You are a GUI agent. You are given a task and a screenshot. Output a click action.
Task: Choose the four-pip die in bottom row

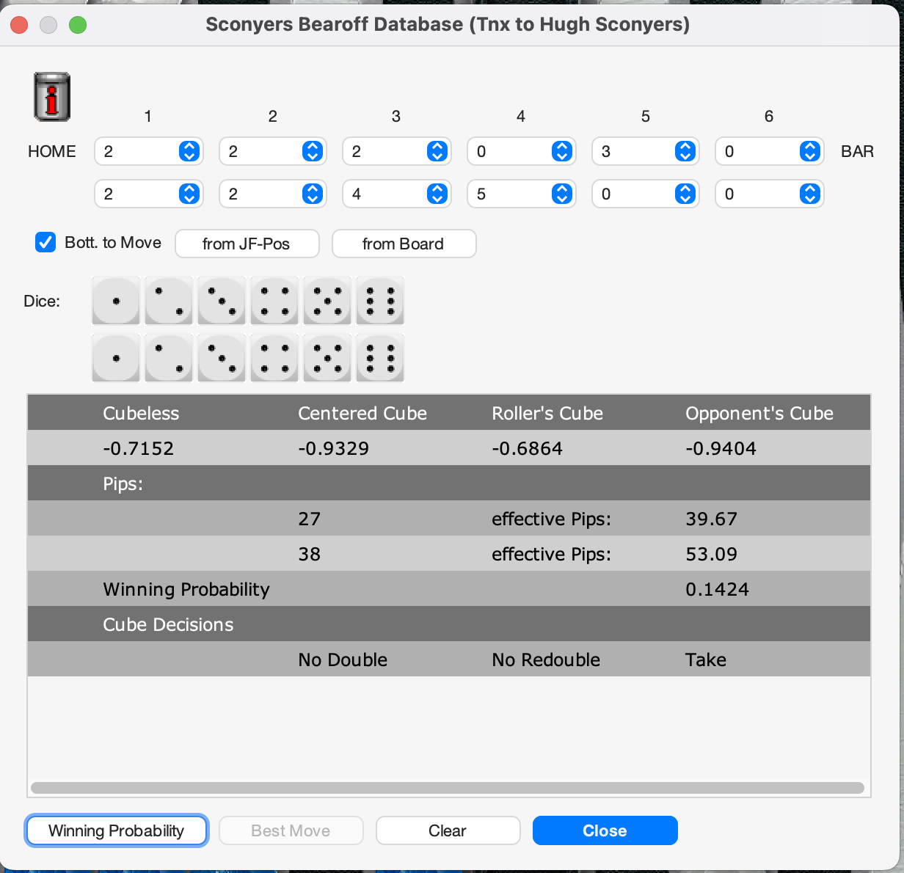pyautogui.click(x=274, y=359)
